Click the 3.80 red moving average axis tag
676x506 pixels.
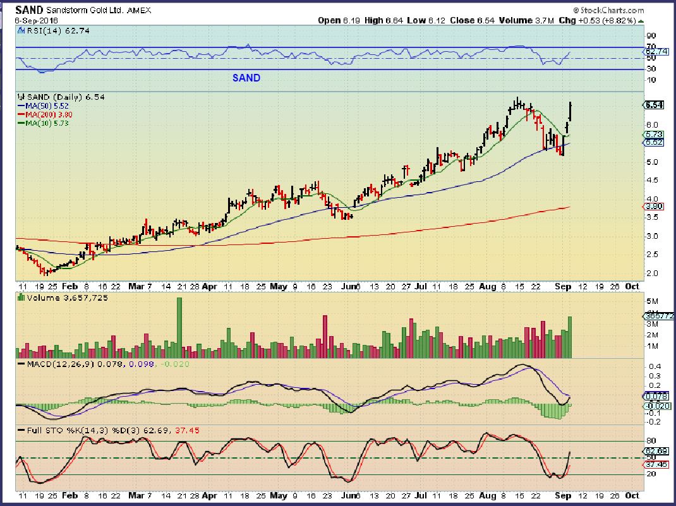tap(654, 207)
